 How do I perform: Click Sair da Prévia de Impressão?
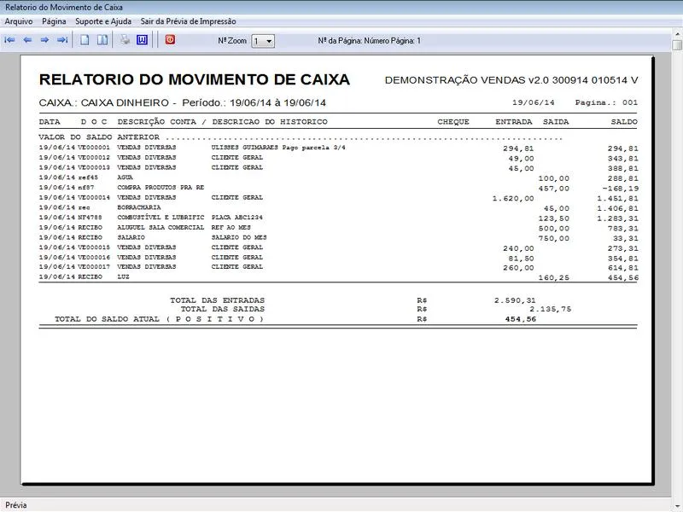pyautogui.click(x=189, y=21)
